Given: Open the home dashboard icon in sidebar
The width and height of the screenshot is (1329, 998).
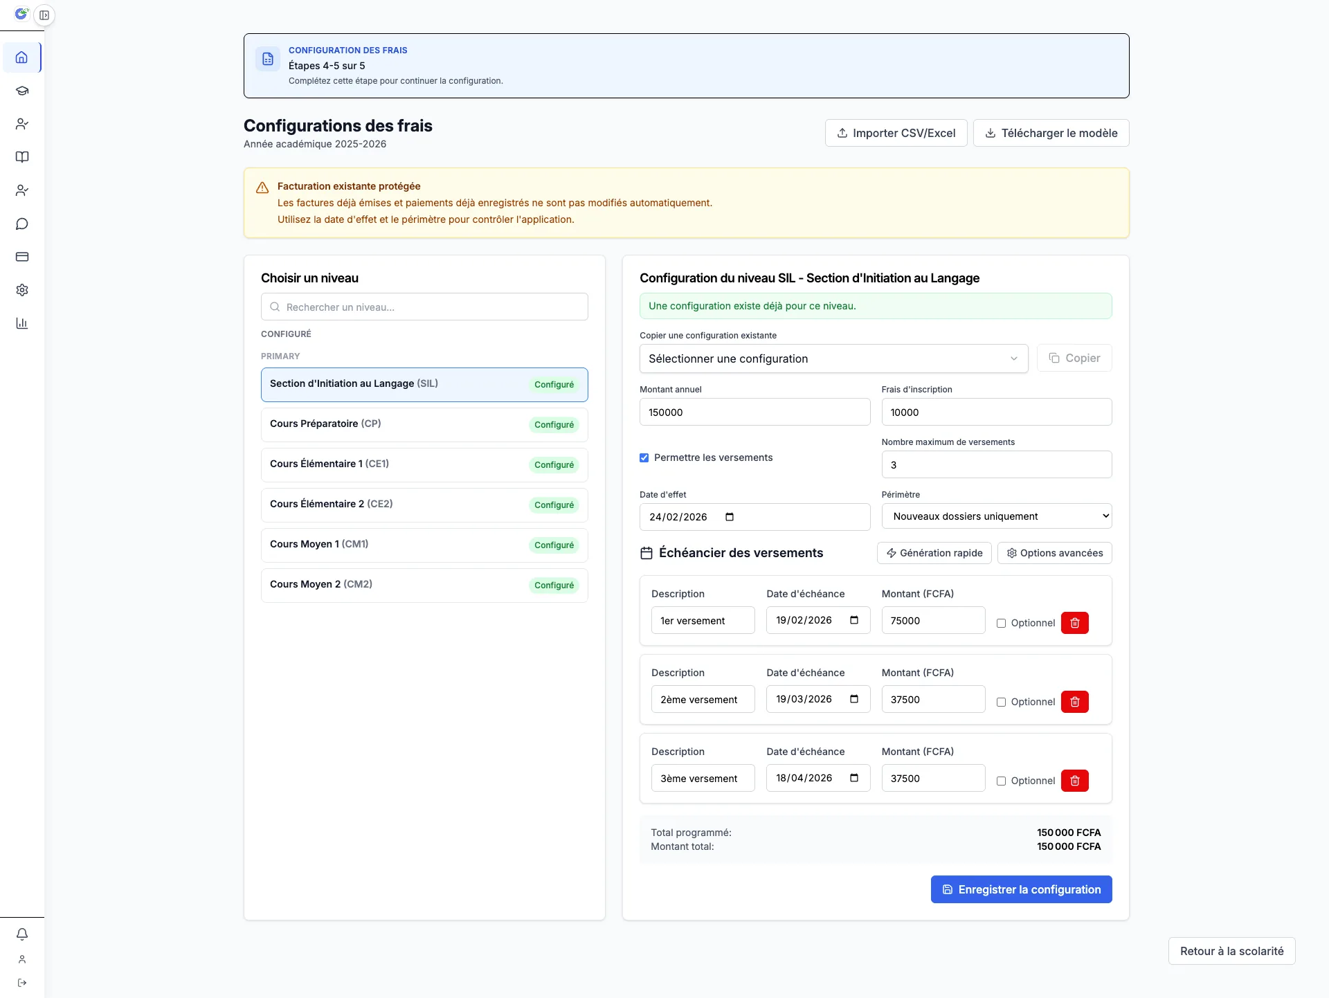Looking at the screenshot, I should click(x=22, y=57).
